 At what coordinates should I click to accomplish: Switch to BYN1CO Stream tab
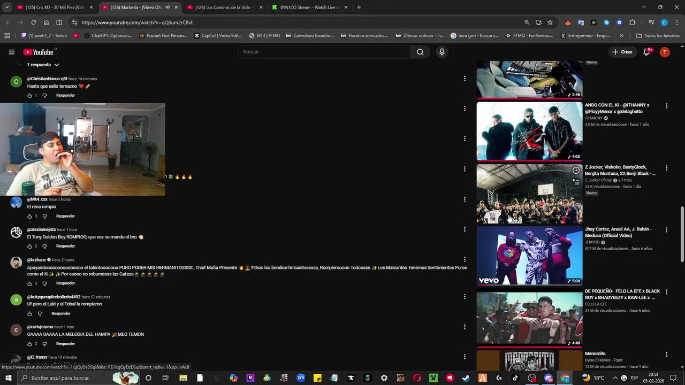point(310,7)
